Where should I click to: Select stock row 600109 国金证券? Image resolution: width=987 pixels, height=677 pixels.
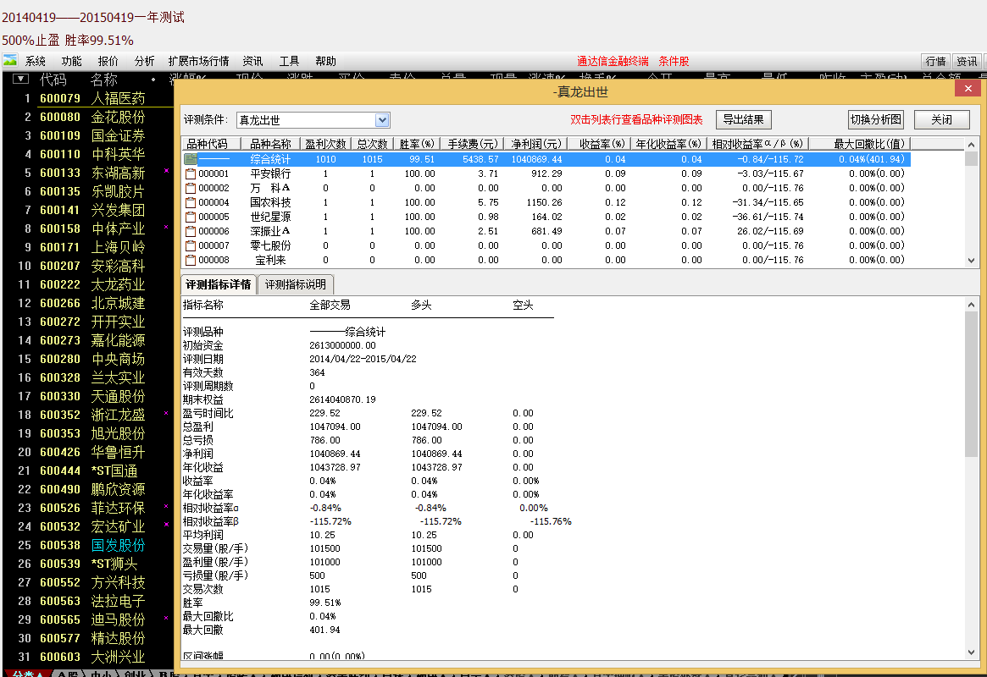click(x=88, y=135)
